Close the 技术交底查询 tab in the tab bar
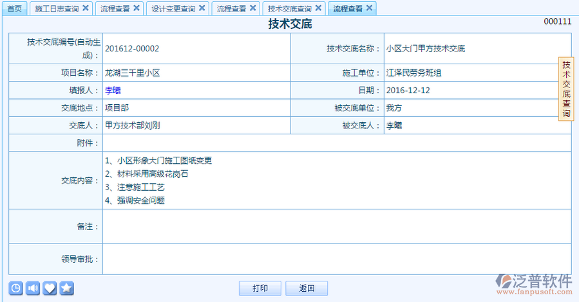 318,8
